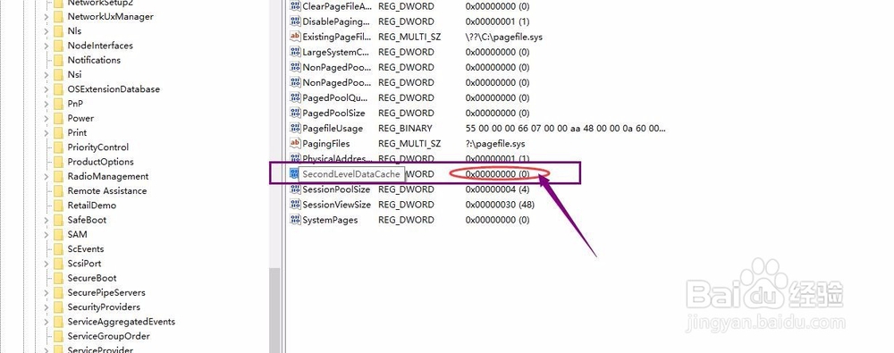The height and width of the screenshot is (353, 894).
Task: Click PagefileUsage REG_BINARY type cell
Action: 405,129
